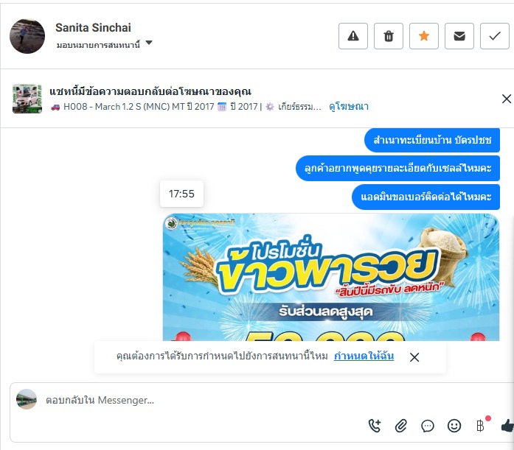Open Sanita Sinchai profile picture
The height and width of the screenshot is (450, 514).
click(27, 36)
